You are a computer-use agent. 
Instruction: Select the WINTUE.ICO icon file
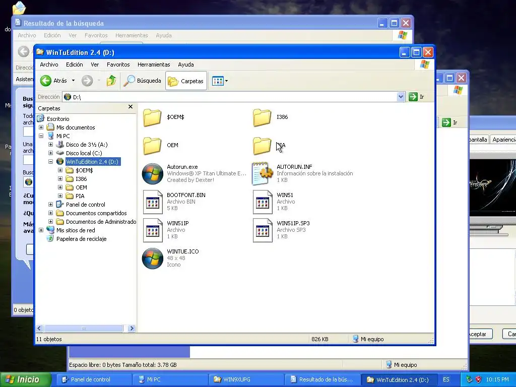click(153, 259)
